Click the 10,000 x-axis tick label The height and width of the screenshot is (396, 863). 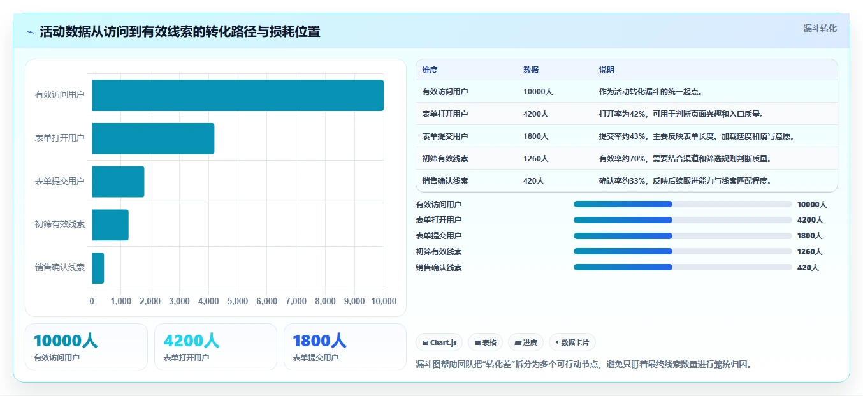click(x=382, y=301)
